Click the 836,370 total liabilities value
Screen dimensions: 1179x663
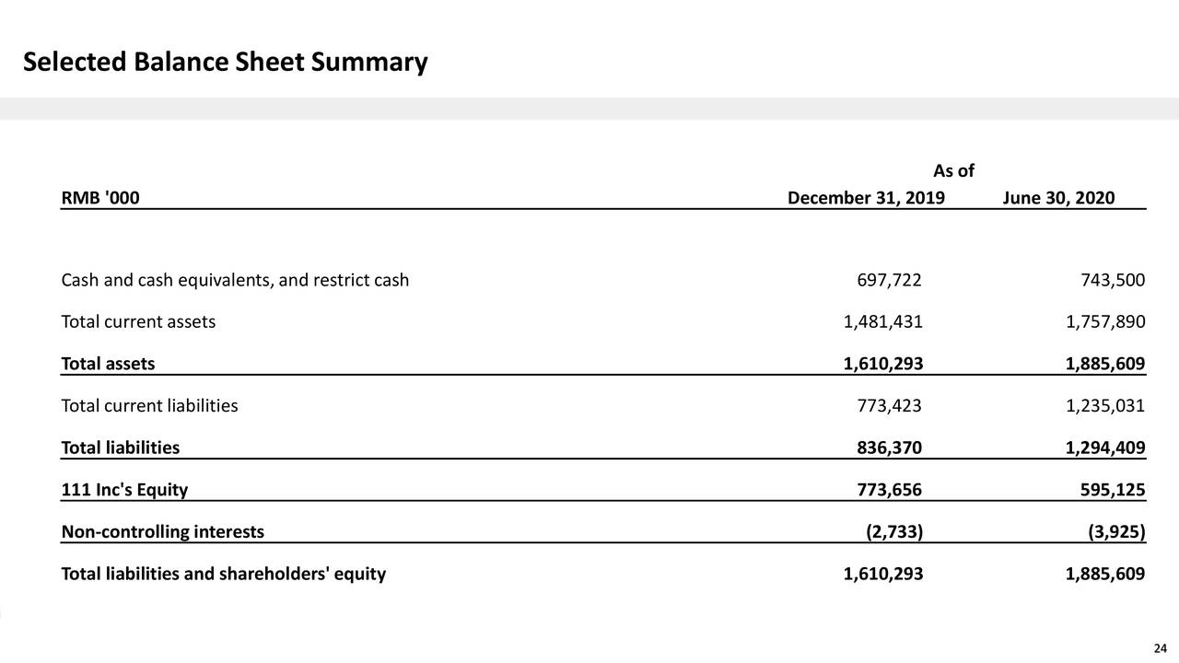point(889,448)
